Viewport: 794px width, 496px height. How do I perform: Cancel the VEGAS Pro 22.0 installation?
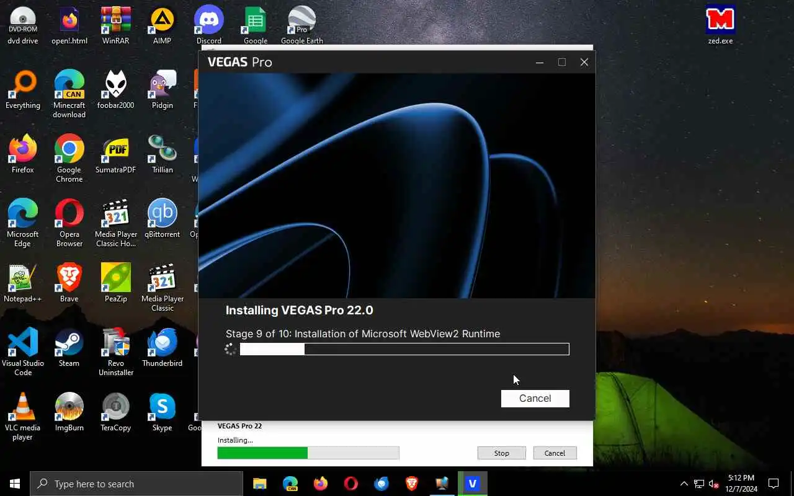535,399
